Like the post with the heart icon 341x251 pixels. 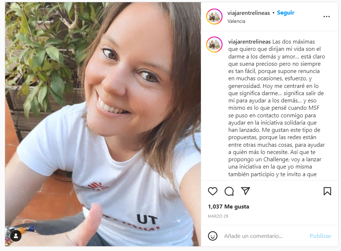click(213, 191)
